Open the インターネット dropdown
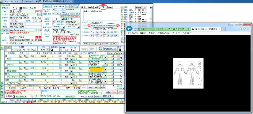This screenshot has width=253, height=114. tap(78, 27)
